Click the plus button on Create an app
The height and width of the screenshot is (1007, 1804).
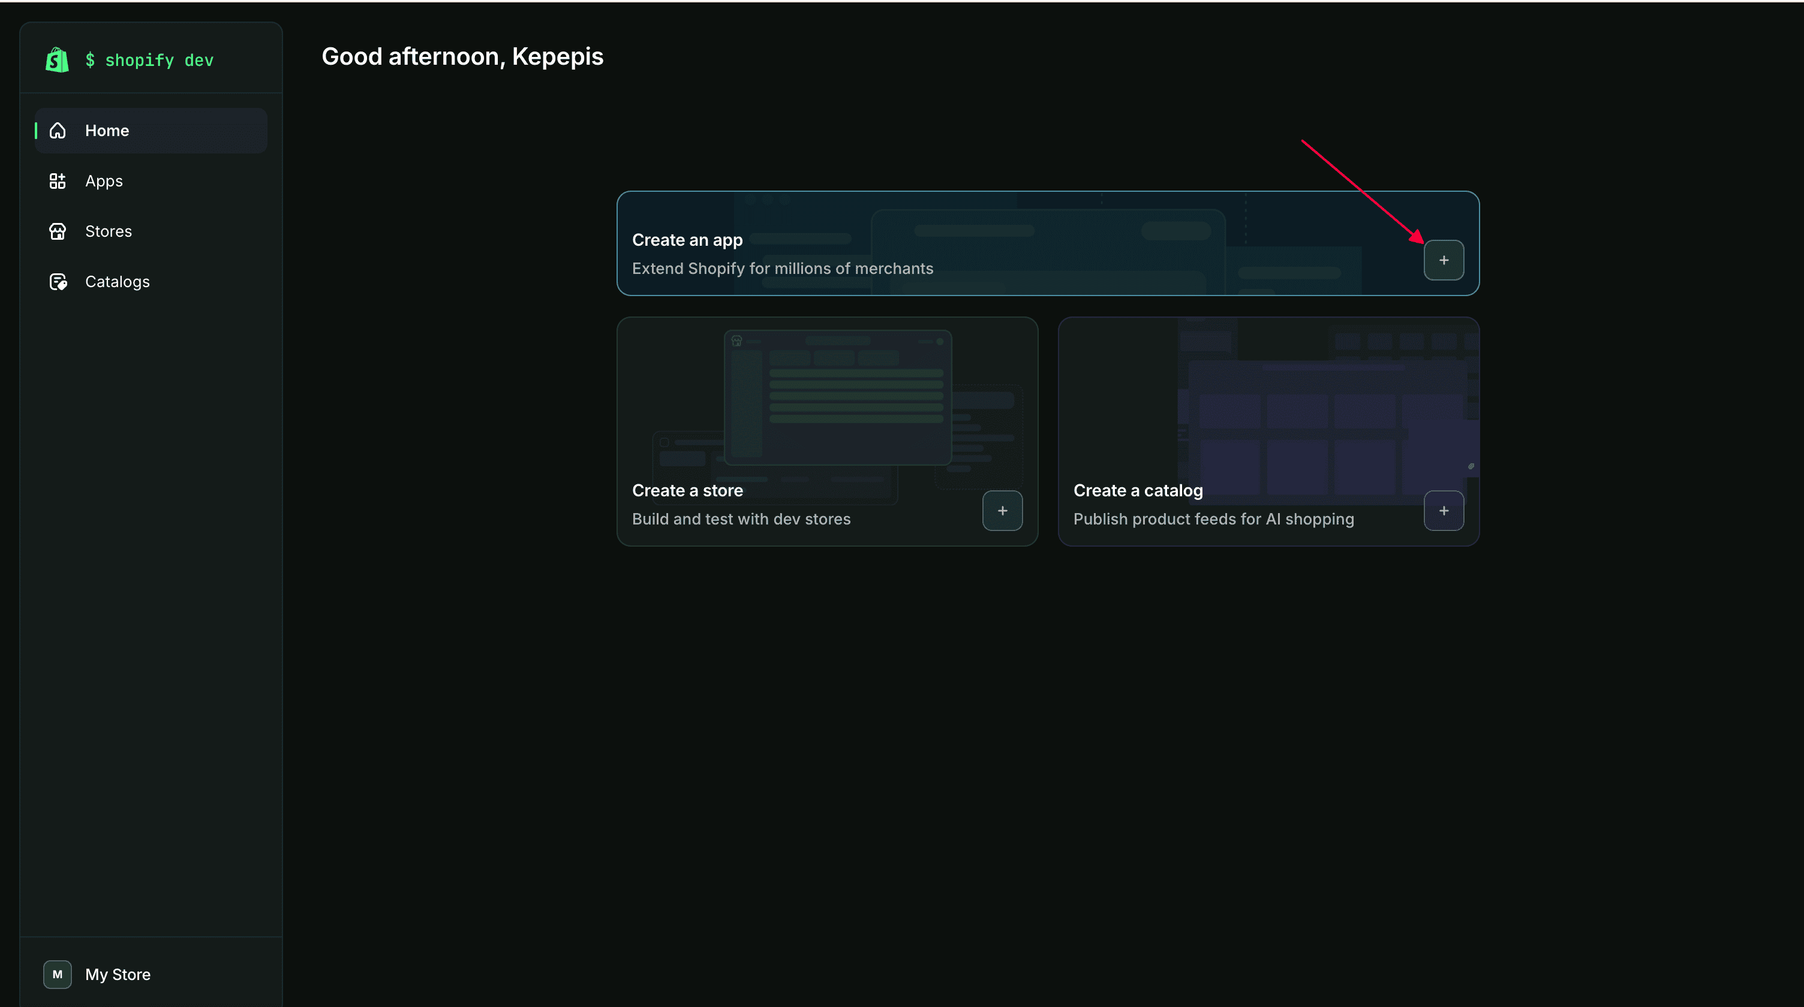tap(1444, 260)
